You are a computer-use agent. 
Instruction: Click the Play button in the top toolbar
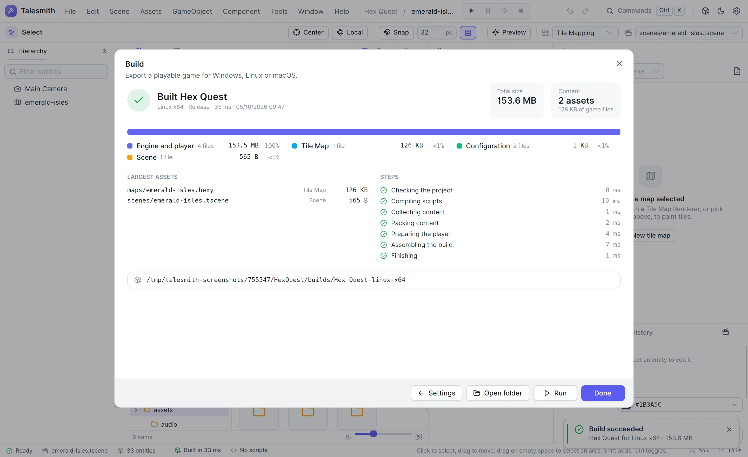coord(471,11)
